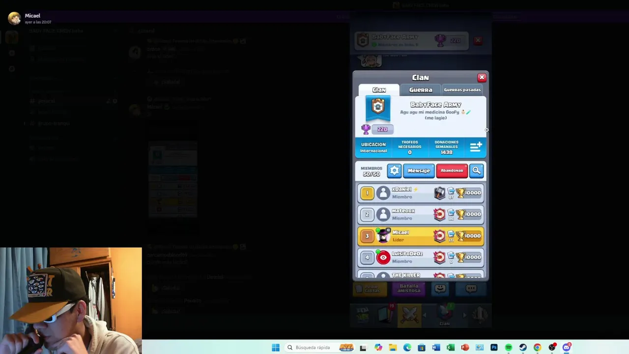The height and width of the screenshot is (354, 629).
Task: Click the Donaciones semanales 1438 value
Action: [446, 152]
